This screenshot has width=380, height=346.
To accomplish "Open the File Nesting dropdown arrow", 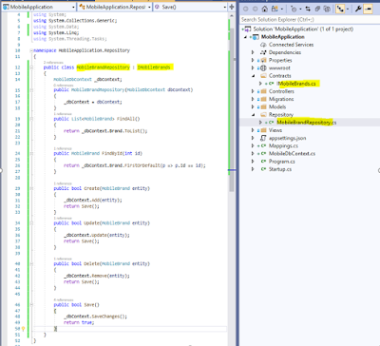I will coord(348,9).
